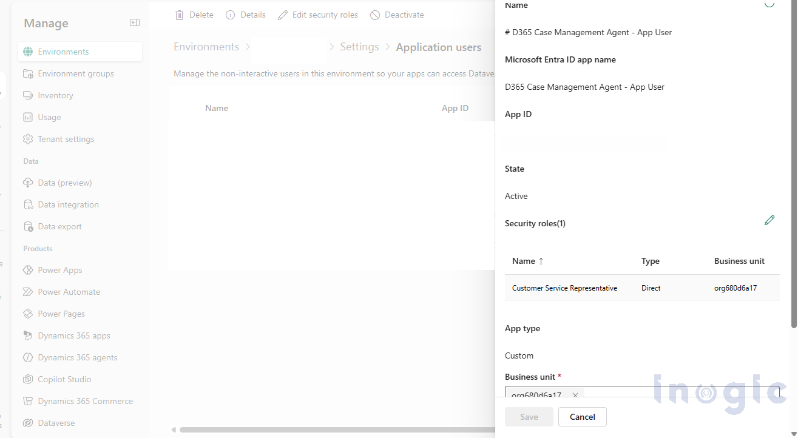Click the Usage chart icon

28,117
